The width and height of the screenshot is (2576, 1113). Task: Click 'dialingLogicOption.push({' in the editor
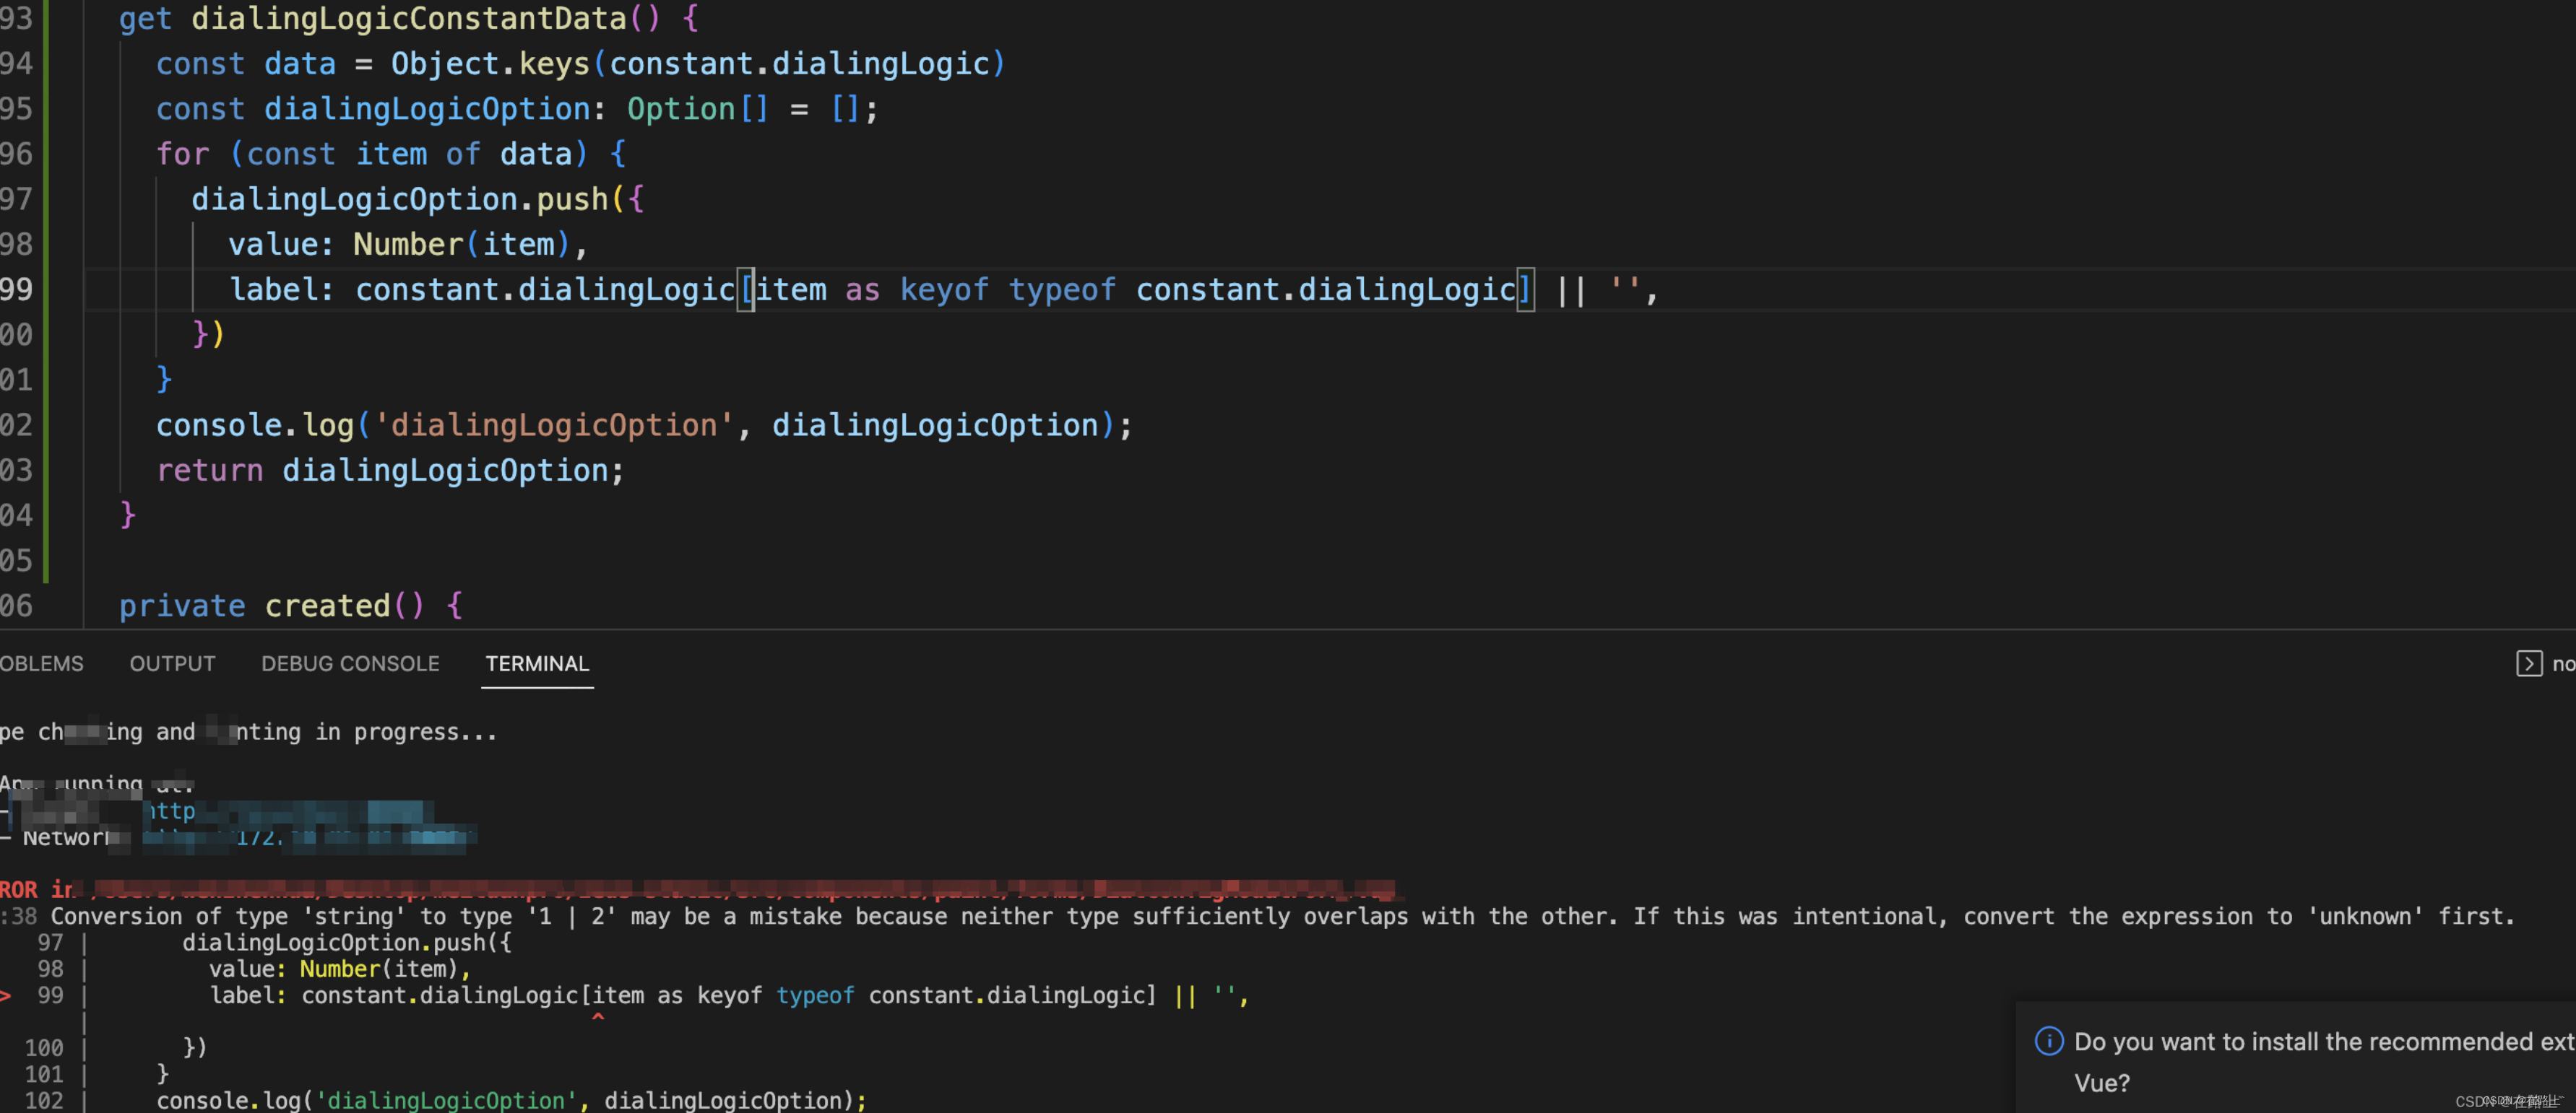point(418,198)
